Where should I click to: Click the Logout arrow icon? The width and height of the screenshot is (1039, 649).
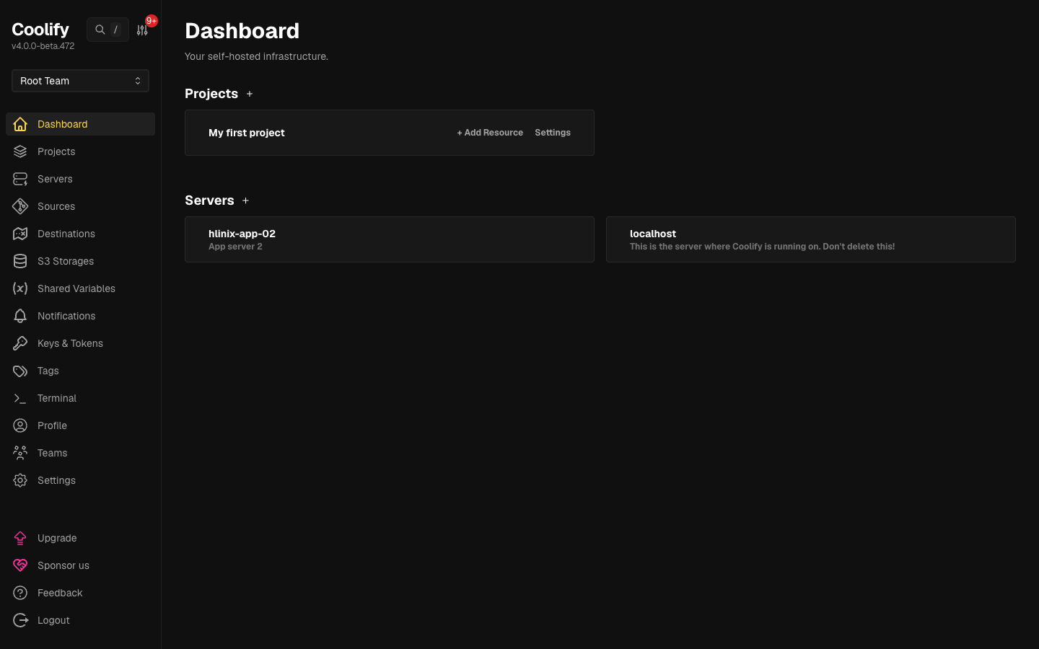(20, 620)
